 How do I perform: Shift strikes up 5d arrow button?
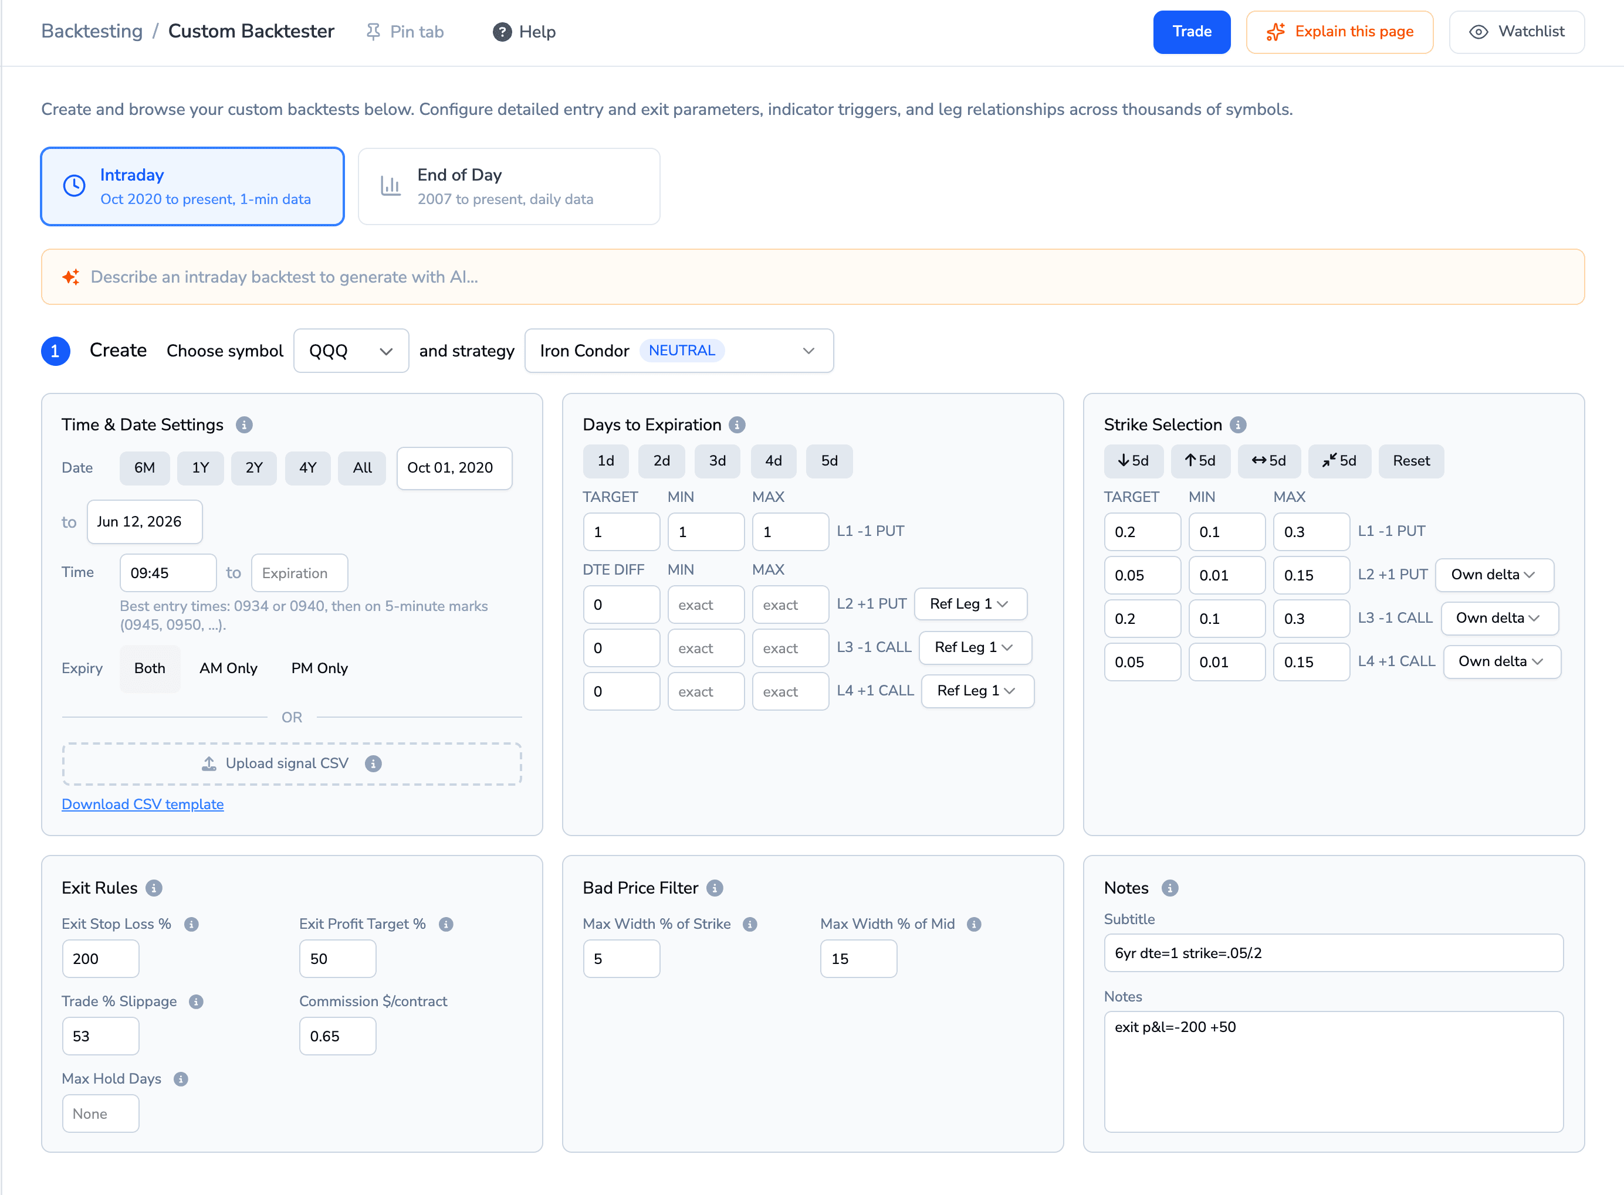(1200, 461)
